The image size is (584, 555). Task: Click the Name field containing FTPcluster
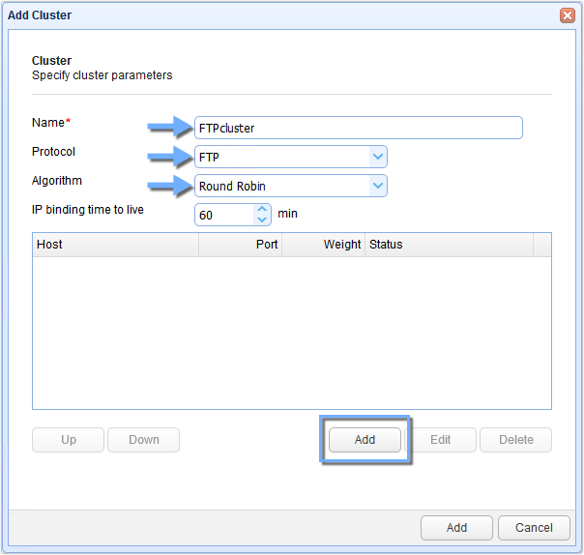click(358, 128)
